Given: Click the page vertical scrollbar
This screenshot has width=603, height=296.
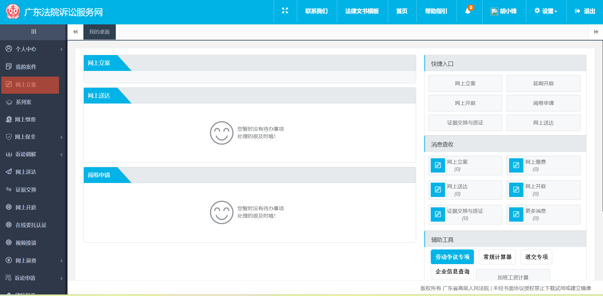Looking at the screenshot, I should pyautogui.click(x=602, y=127).
